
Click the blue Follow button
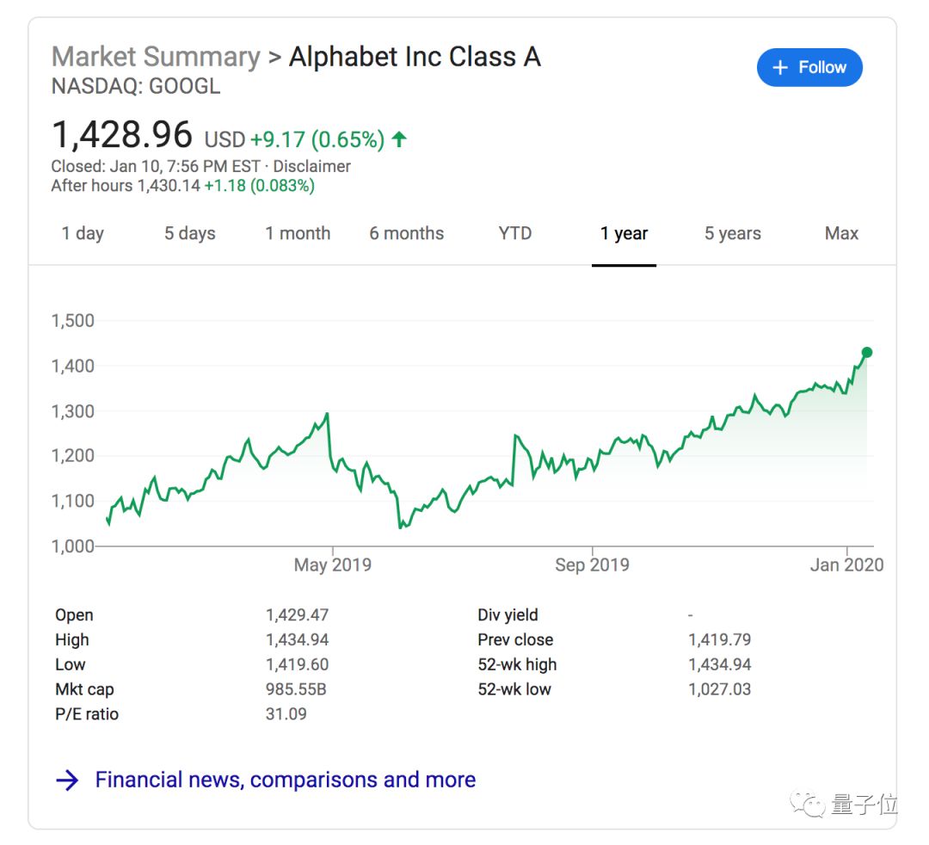tap(809, 68)
